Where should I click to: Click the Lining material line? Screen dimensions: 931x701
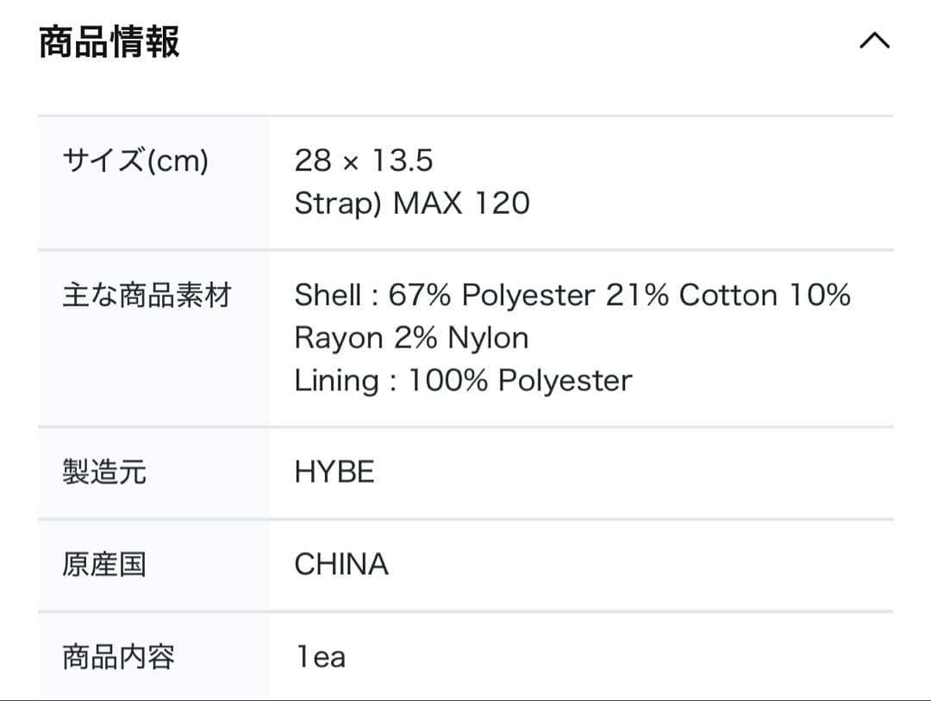click(x=463, y=380)
